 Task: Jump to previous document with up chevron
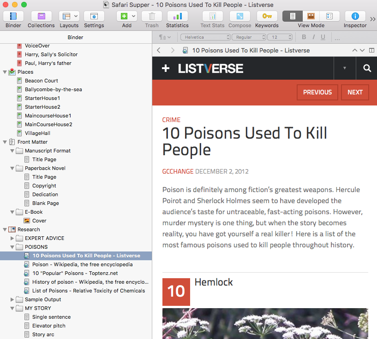(x=355, y=50)
